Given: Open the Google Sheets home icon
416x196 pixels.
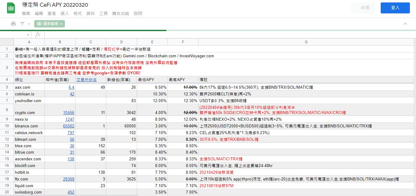Looking at the screenshot, I should 11,8.
